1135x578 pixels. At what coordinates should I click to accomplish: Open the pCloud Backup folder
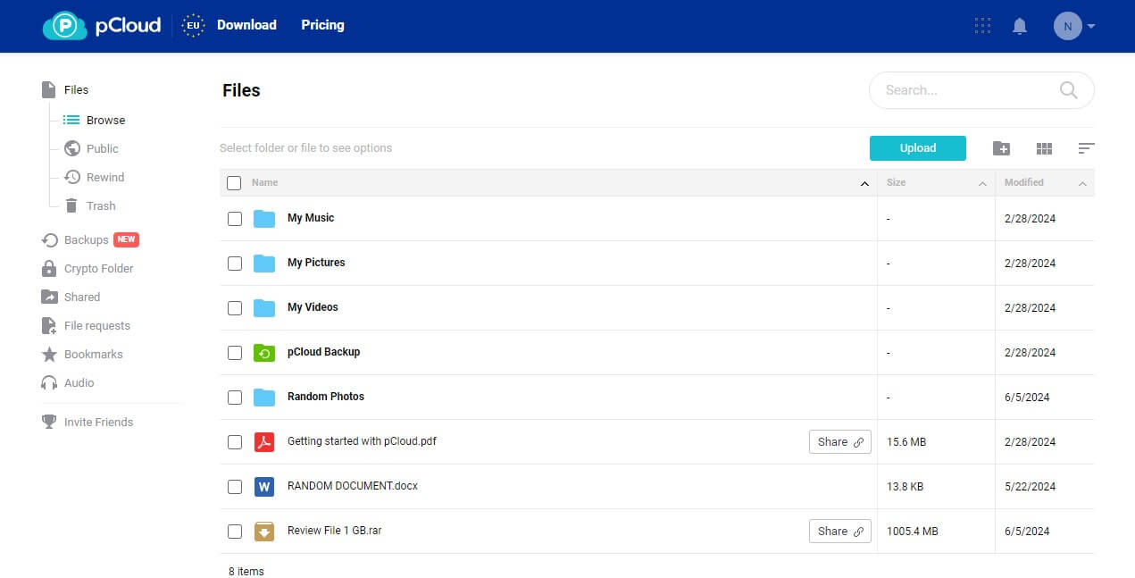(x=323, y=352)
